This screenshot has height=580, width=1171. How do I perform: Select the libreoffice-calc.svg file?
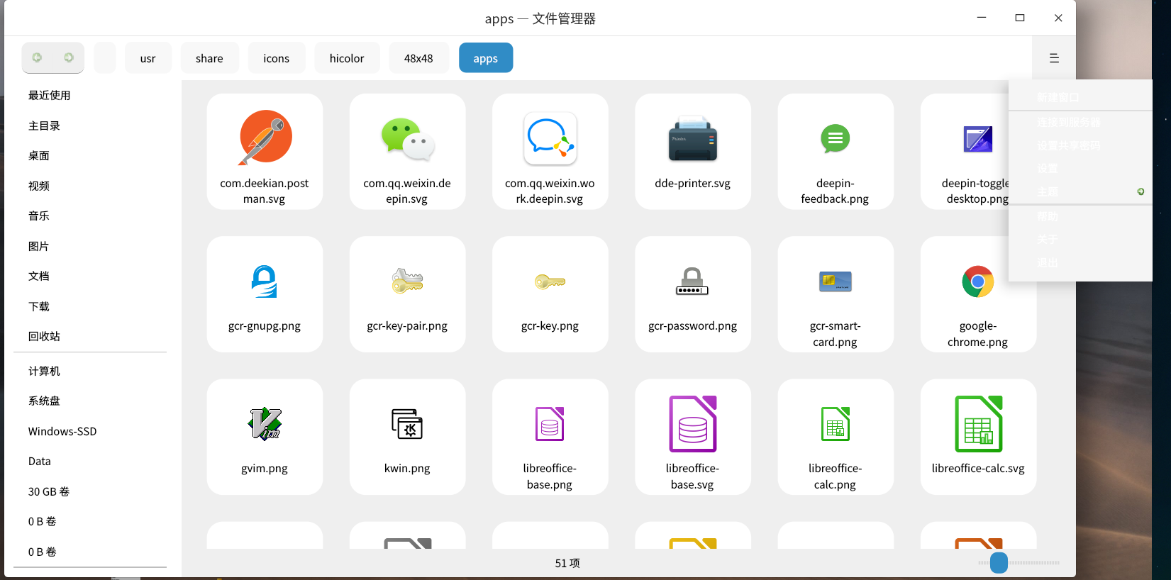point(978,437)
